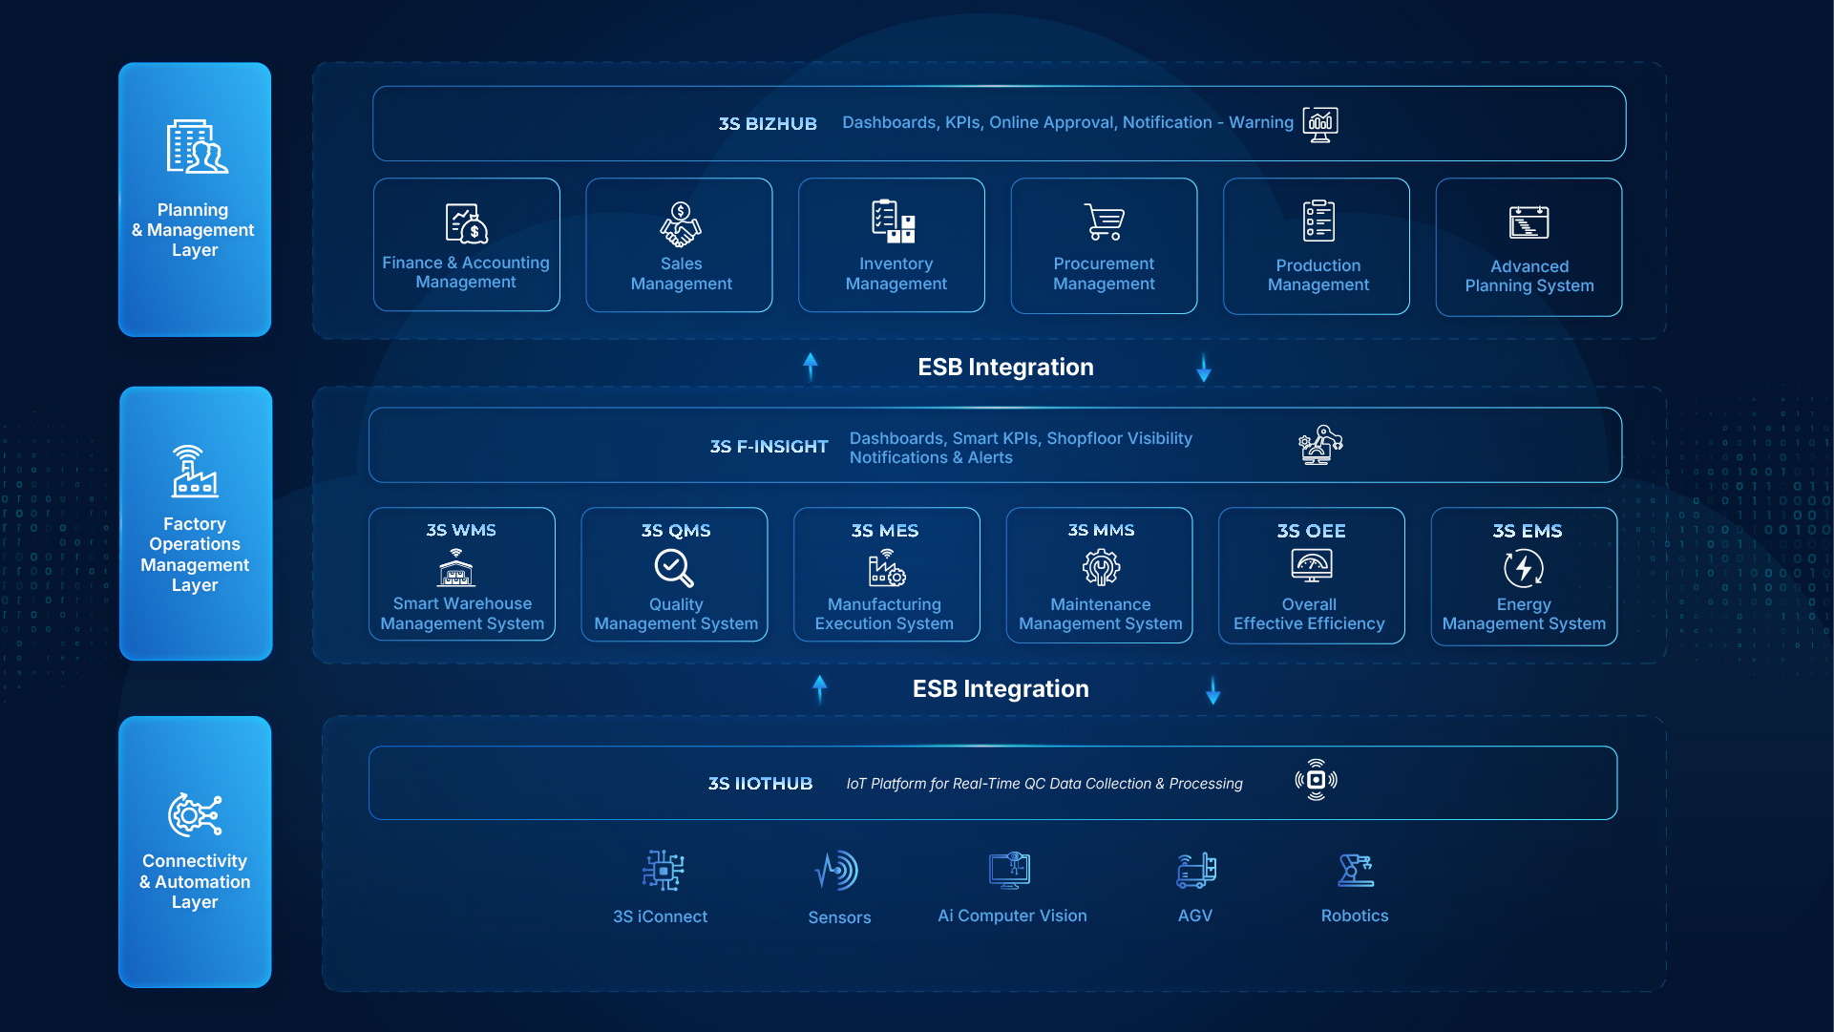Screen dimensions: 1834x1032
Task: Click the Inventory Management label
Action: 896,274
